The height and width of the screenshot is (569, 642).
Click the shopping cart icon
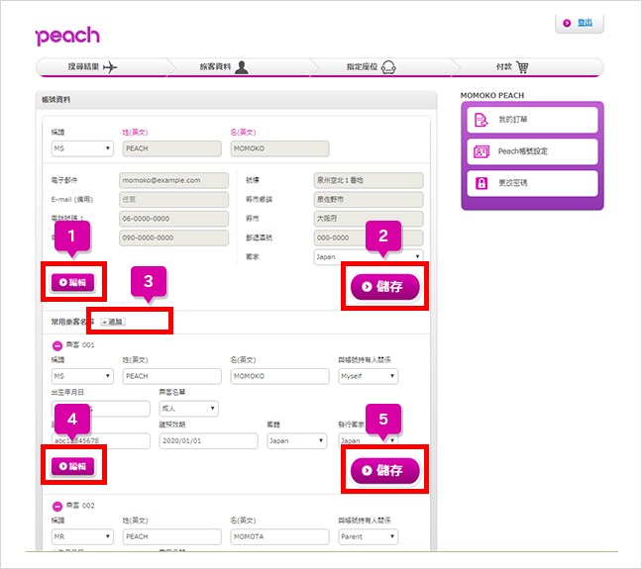(522, 66)
